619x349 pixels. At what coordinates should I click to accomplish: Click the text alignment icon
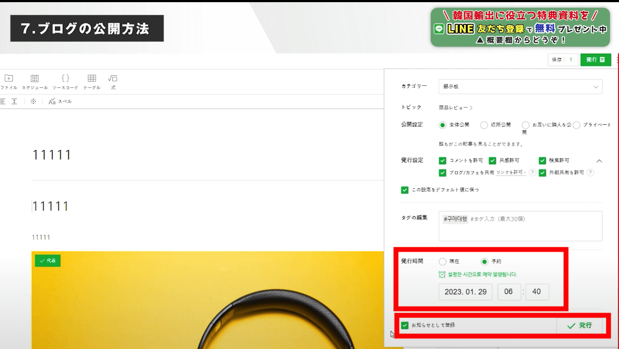pos(3,101)
